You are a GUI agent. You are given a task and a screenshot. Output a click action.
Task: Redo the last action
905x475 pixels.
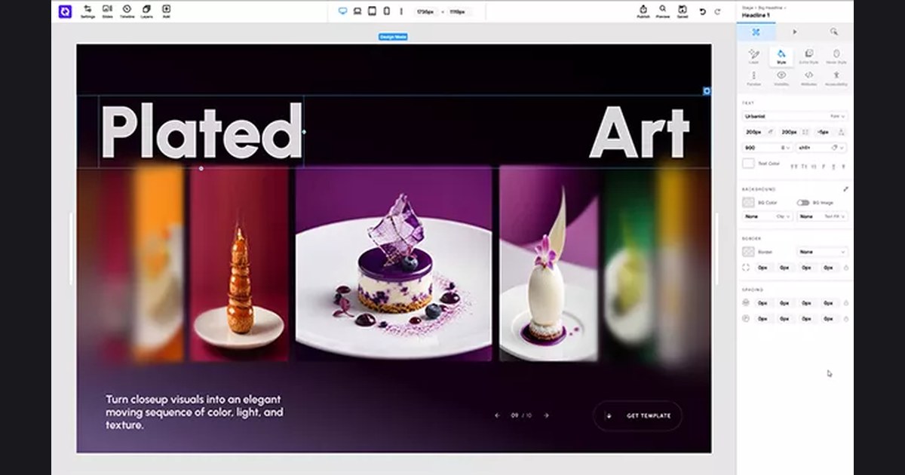717,11
